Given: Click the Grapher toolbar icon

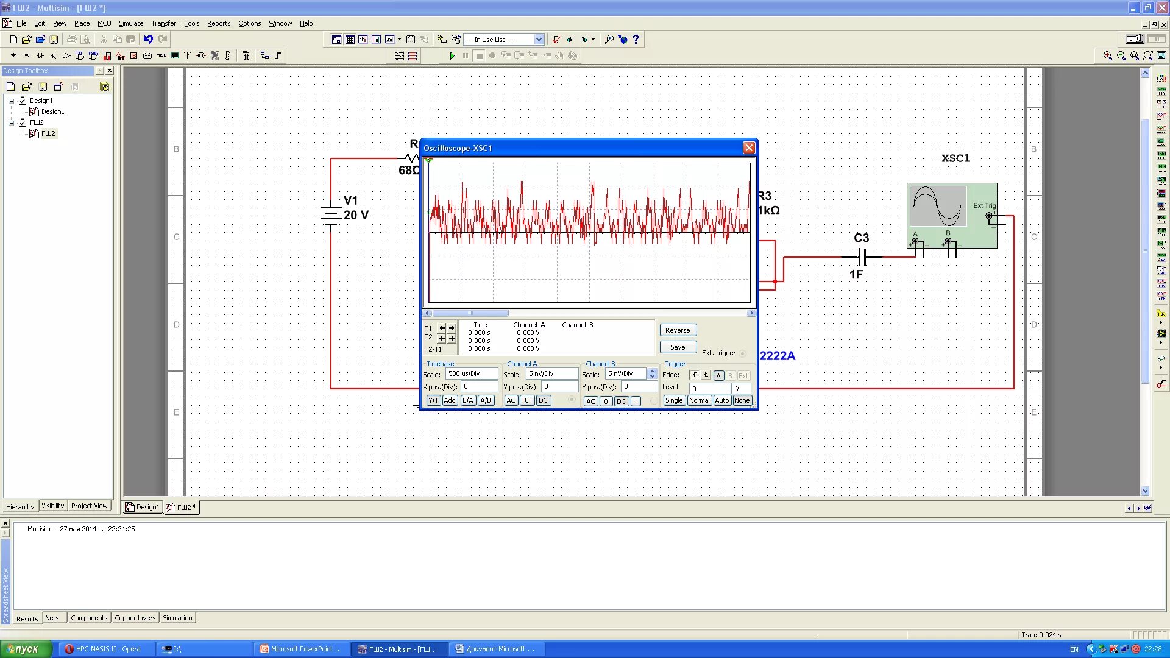Looking at the screenshot, I should (x=389, y=39).
